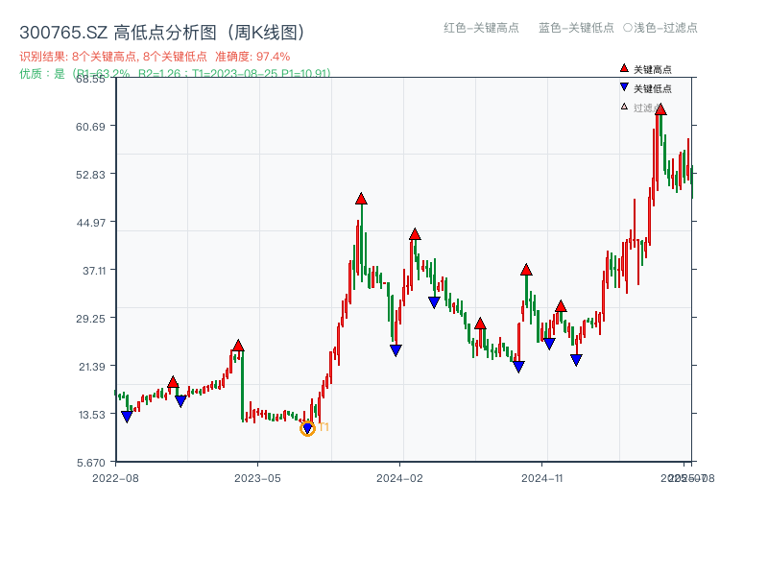Click the red high marker at the chart's highest peak

point(660,109)
